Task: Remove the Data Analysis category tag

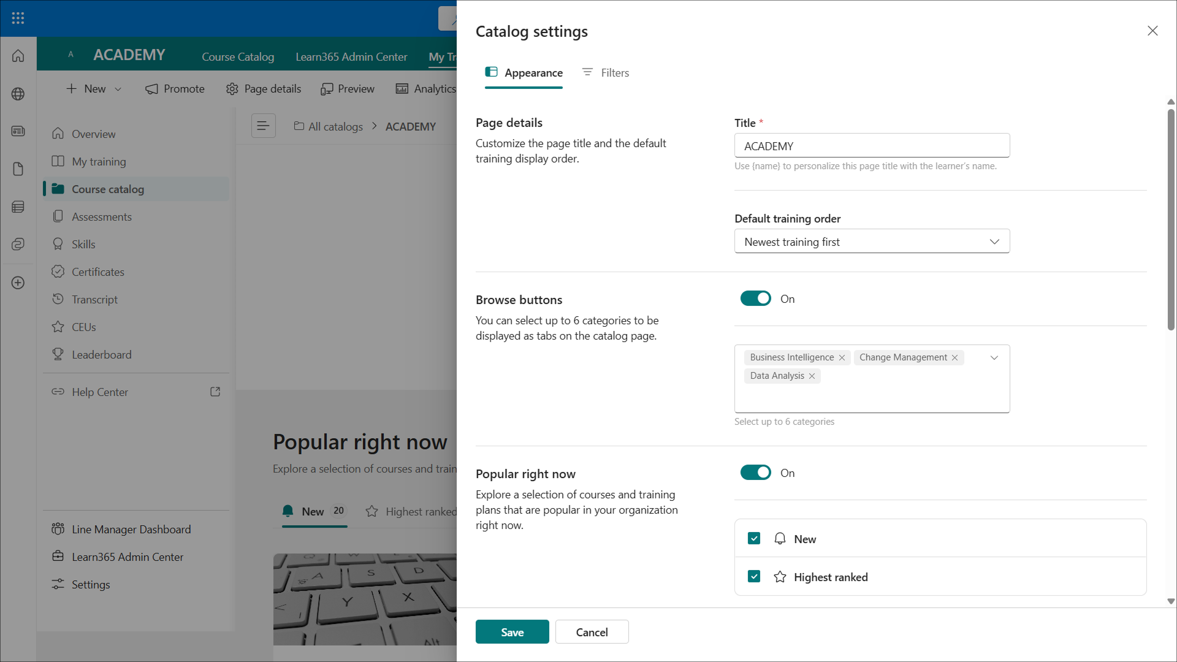Action: tap(812, 376)
